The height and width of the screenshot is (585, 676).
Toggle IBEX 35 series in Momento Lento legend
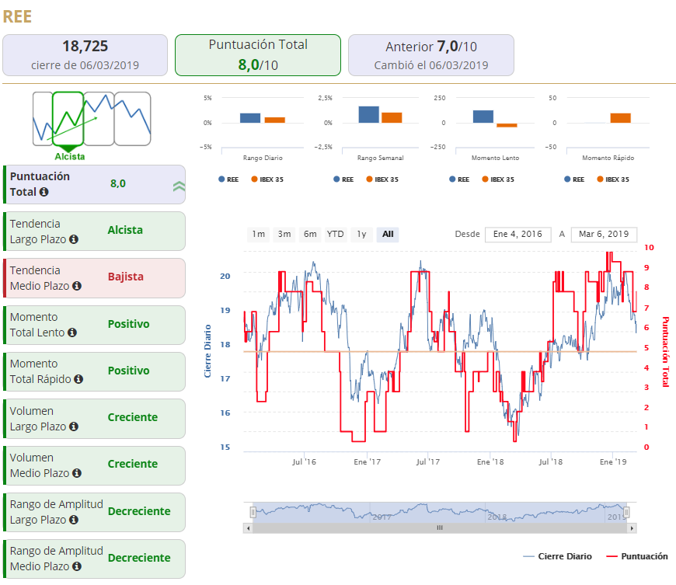[x=498, y=179]
